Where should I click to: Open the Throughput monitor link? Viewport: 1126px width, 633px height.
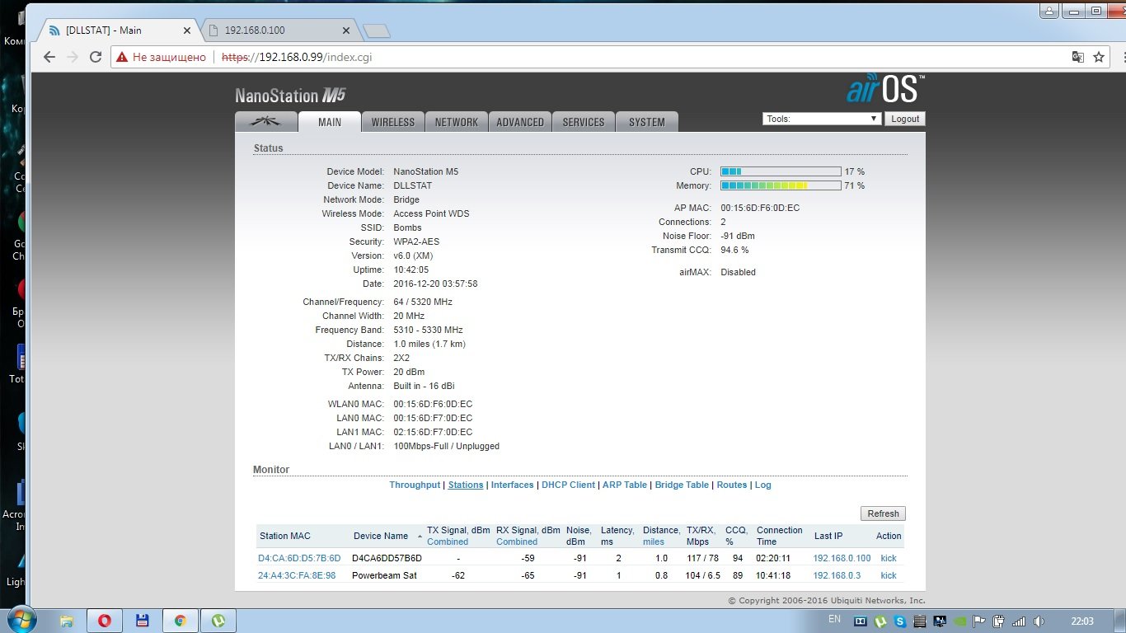[415, 485]
